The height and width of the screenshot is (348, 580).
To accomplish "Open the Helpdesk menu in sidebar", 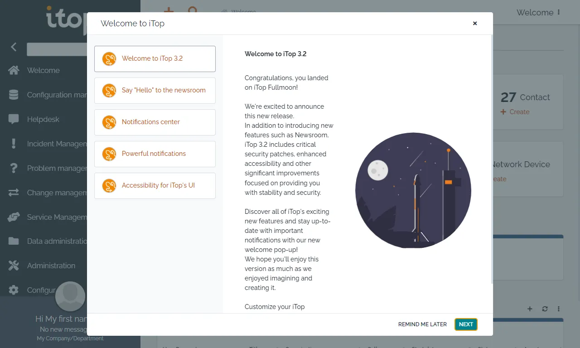I will [43, 119].
